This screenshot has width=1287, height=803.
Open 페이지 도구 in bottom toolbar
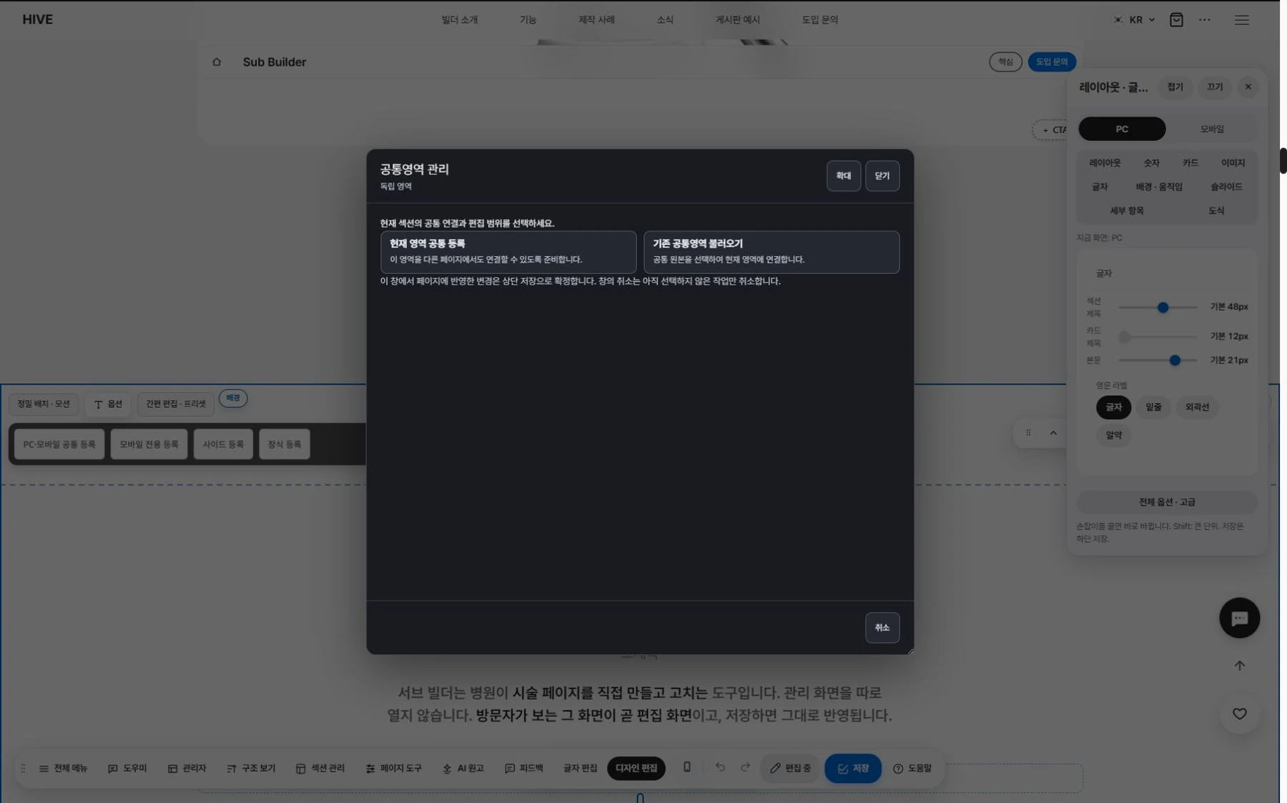click(x=394, y=768)
